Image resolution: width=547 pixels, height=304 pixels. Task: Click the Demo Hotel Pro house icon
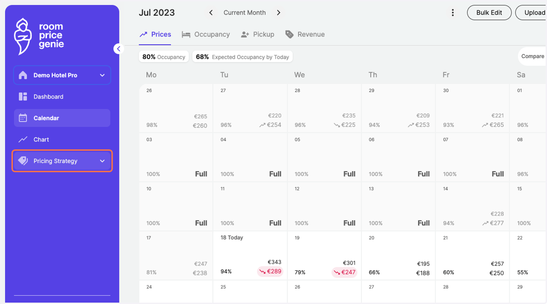[23, 75]
